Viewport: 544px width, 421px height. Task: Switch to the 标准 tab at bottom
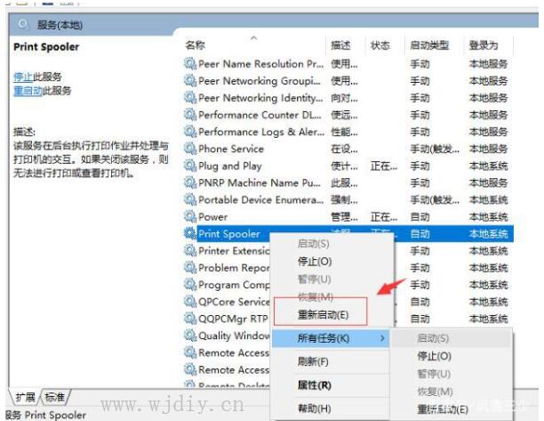[x=55, y=398]
